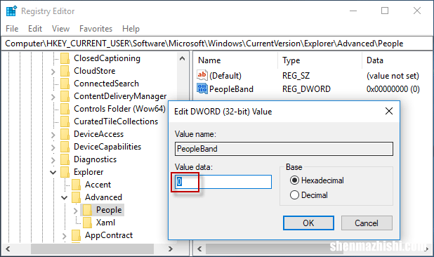Confirm the DWORD edit with OK
Screen dimensions: 434x257
308,223
